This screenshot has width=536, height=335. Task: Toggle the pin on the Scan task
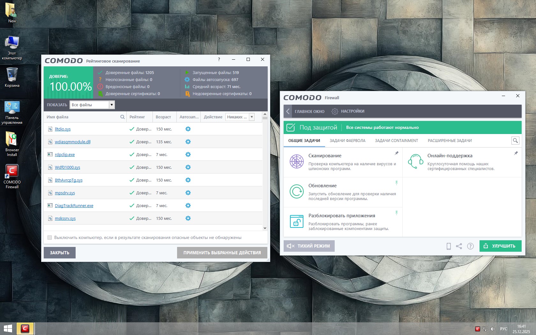tap(397, 153)
